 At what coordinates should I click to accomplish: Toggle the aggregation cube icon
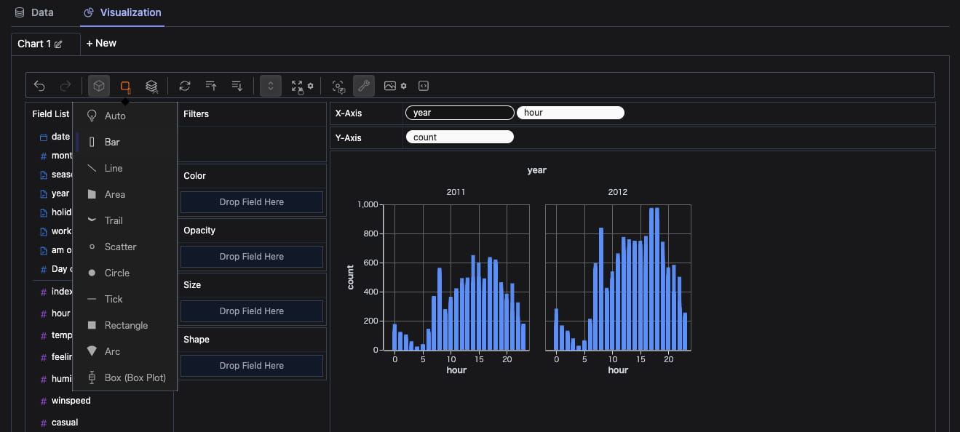[x=99, y=86]
